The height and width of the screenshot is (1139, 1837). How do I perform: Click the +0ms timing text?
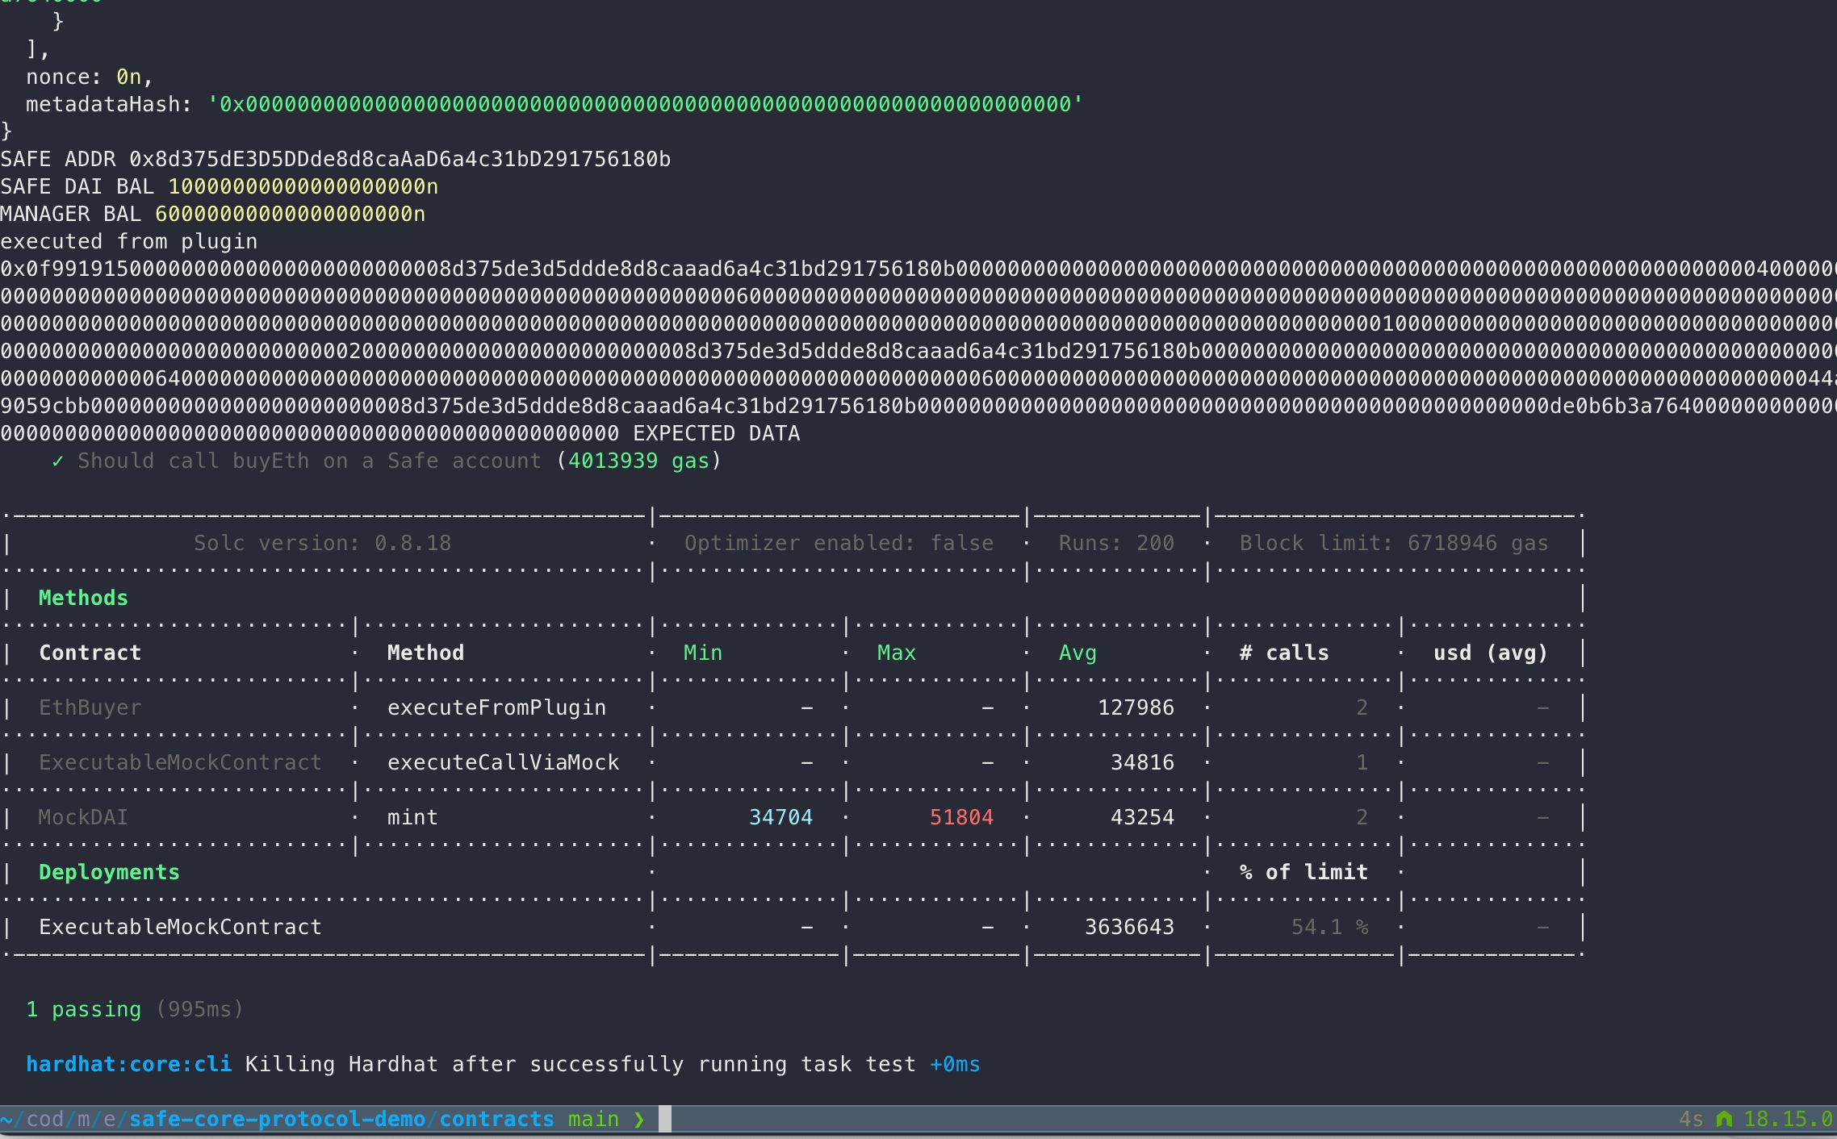956,1064
